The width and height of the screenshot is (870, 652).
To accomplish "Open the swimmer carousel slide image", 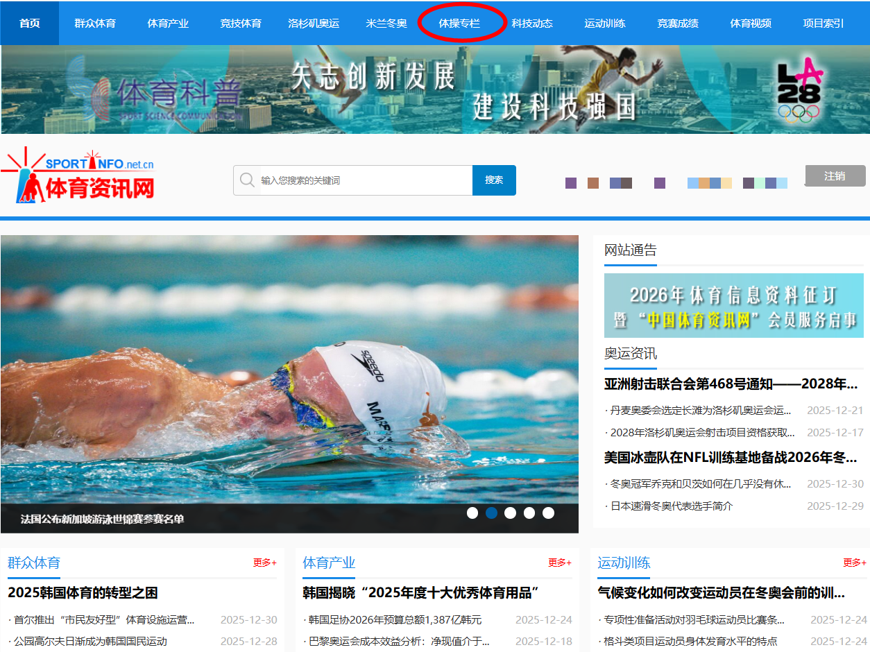I will [289, 368].
